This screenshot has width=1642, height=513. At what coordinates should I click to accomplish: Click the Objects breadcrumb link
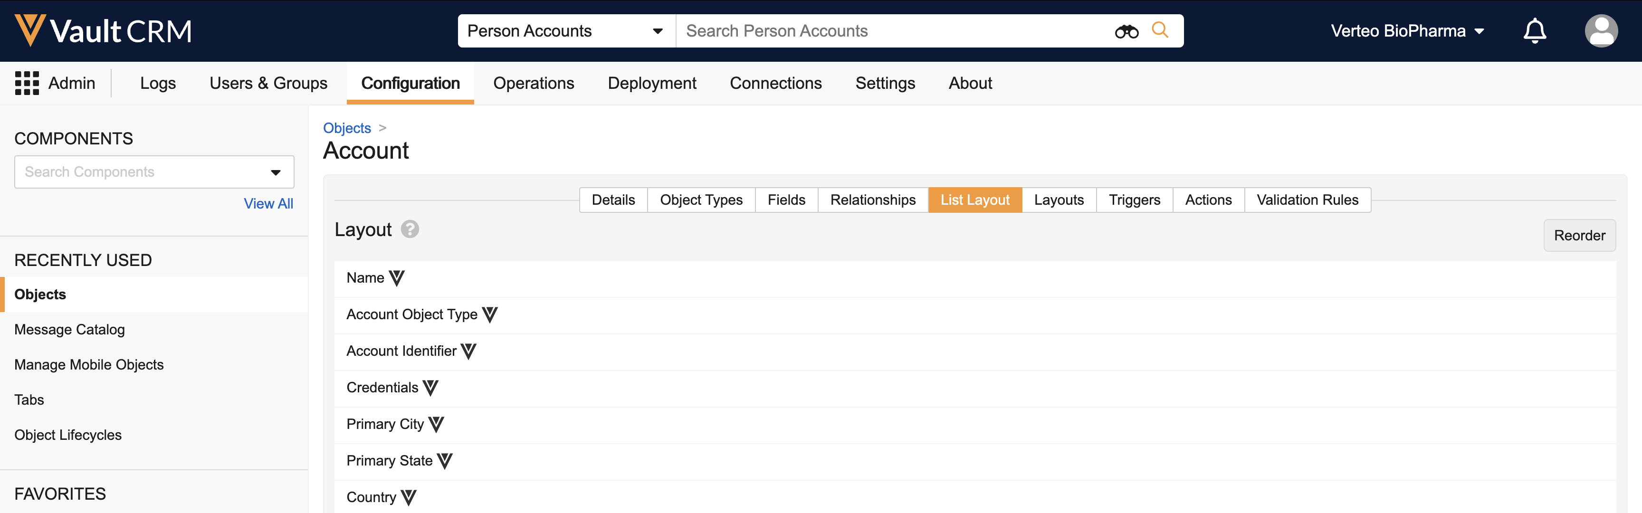click(x=347, y=128)
